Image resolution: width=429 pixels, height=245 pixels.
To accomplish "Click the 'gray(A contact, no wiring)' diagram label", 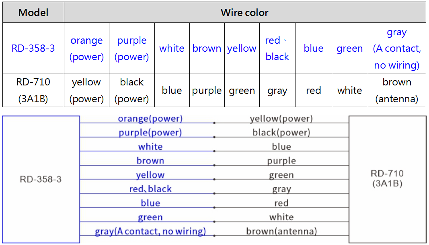I will (150, 231).
